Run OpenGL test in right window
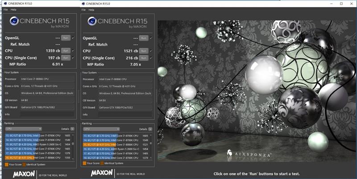Image resolution: width=357 pixels, height=179 pixels. click(143, 38)
